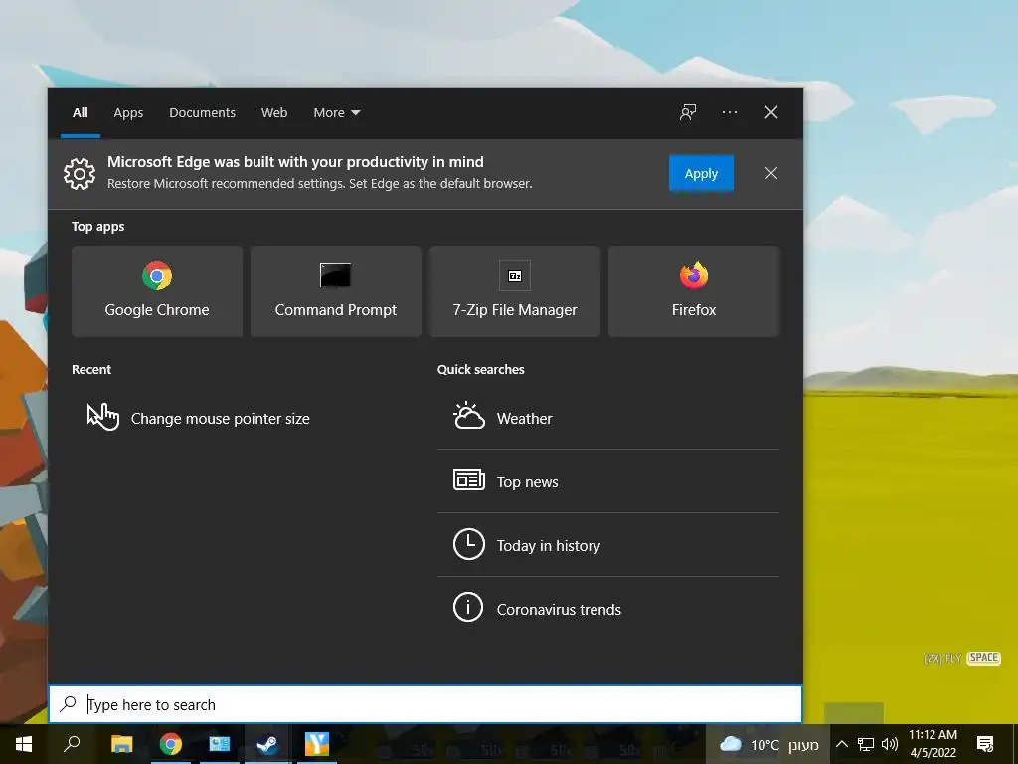
Task: Open the Action Center notifications icon
Action: pos(985,744)
